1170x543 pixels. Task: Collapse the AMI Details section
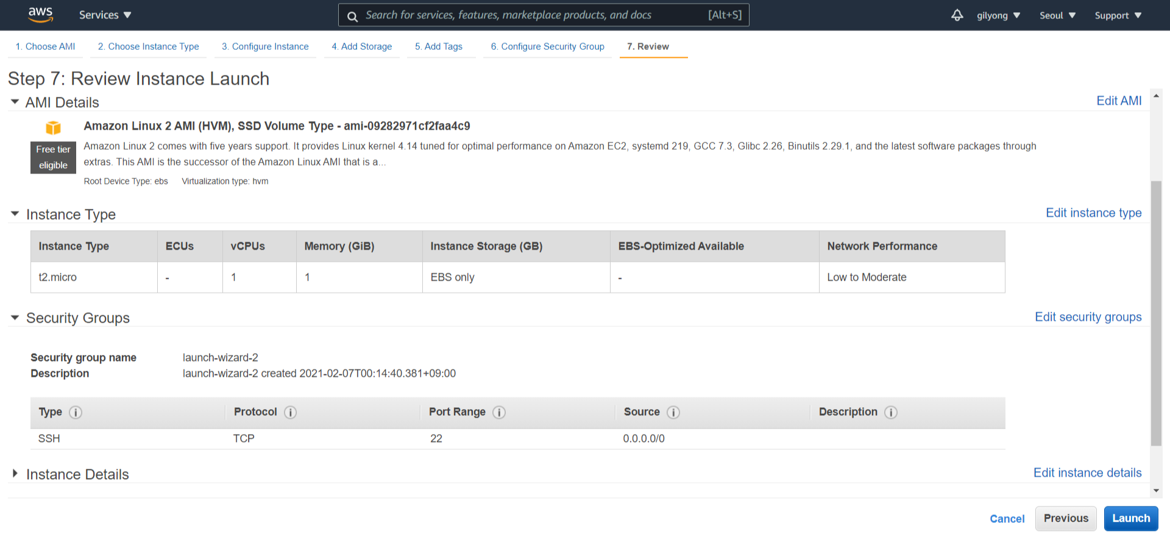(15, 102)
